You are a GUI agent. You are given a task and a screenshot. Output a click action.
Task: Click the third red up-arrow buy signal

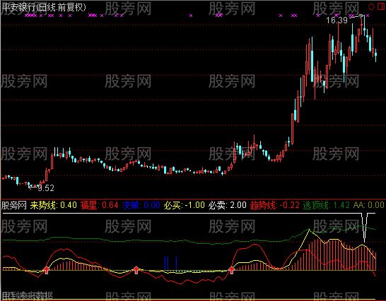pyautogui.click(x=231, y=270)
